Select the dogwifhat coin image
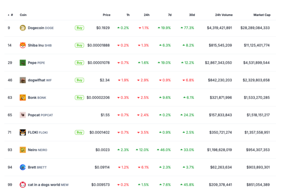Viewport: 294px width, 192px height. click(23, 80)
